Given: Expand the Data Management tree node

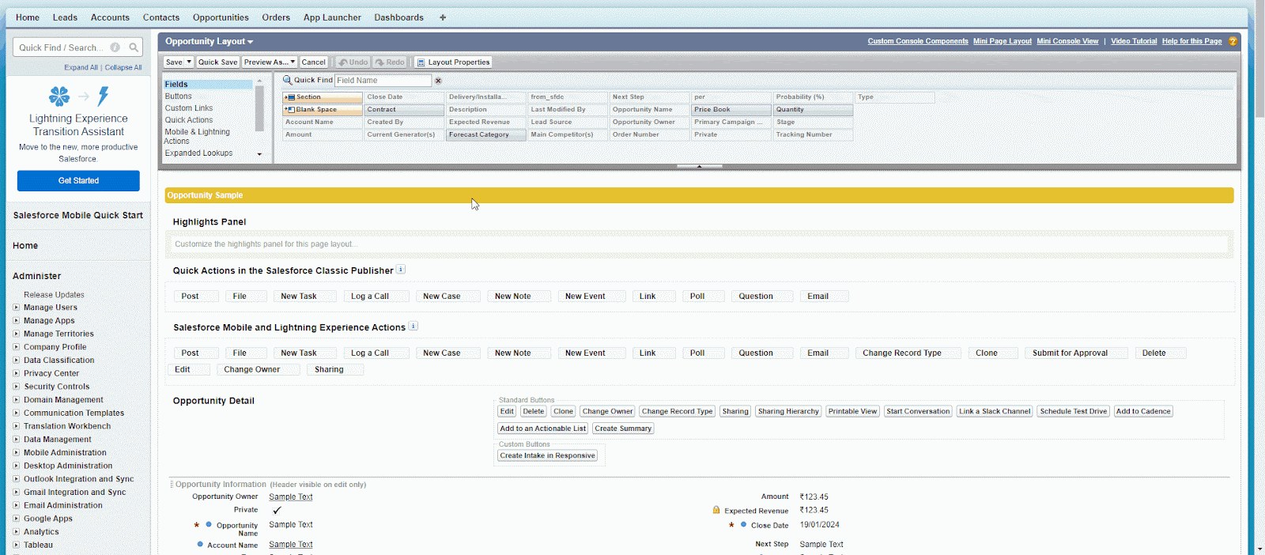Looking at the screenshot, I should [16, 440].
